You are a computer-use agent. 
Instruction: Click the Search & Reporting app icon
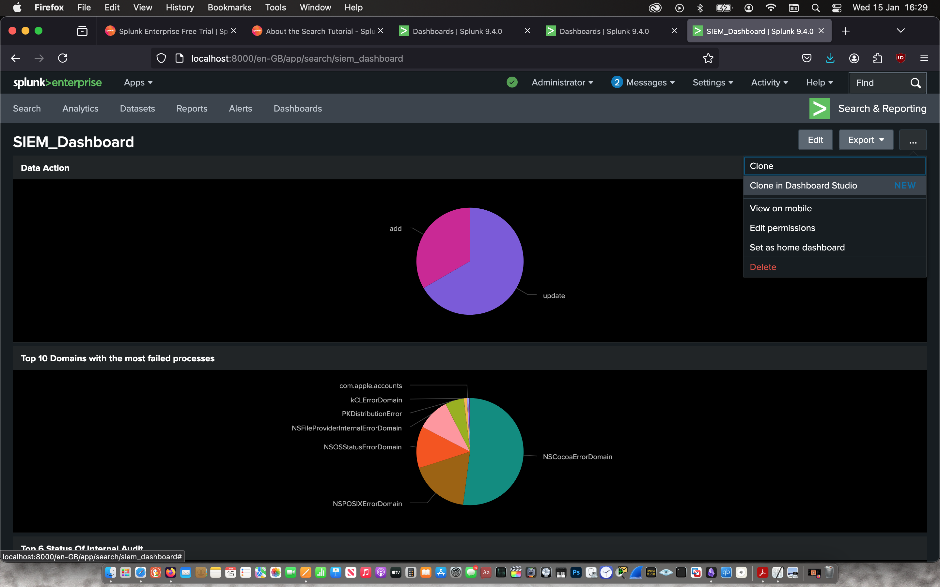pos(820,109)
